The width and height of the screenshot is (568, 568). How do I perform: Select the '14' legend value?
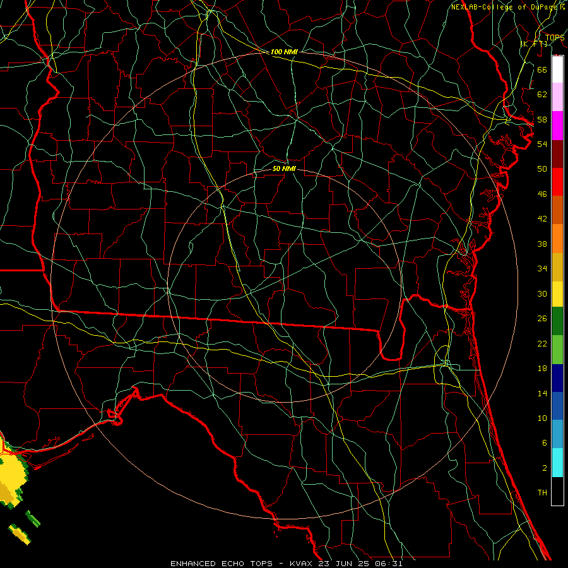[542, 393]
